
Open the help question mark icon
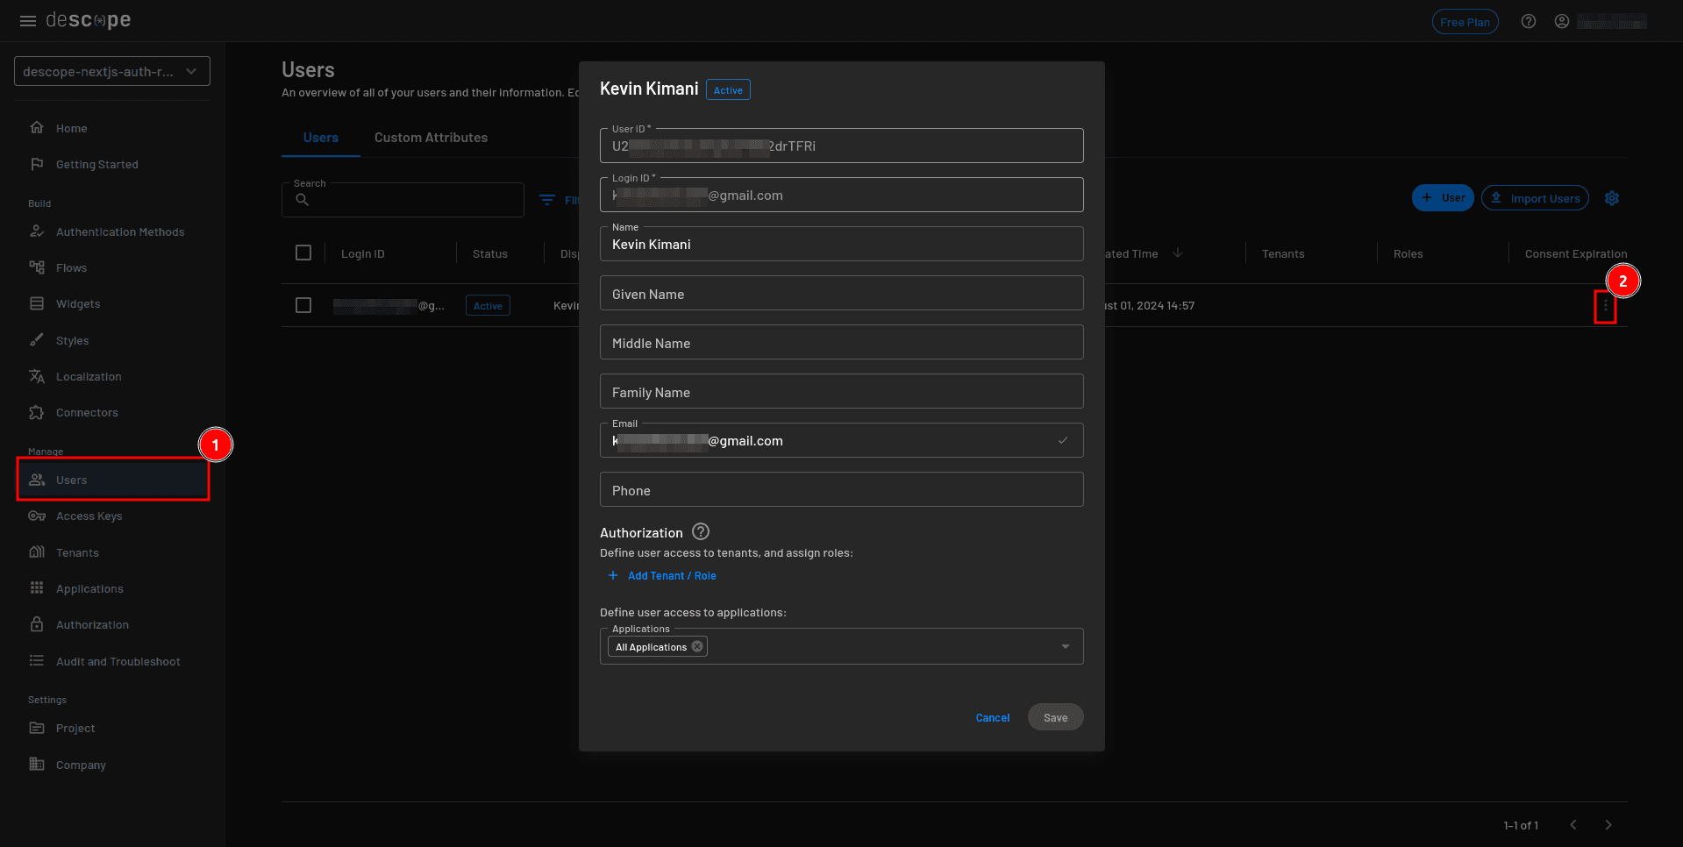tap(1528, 21)
